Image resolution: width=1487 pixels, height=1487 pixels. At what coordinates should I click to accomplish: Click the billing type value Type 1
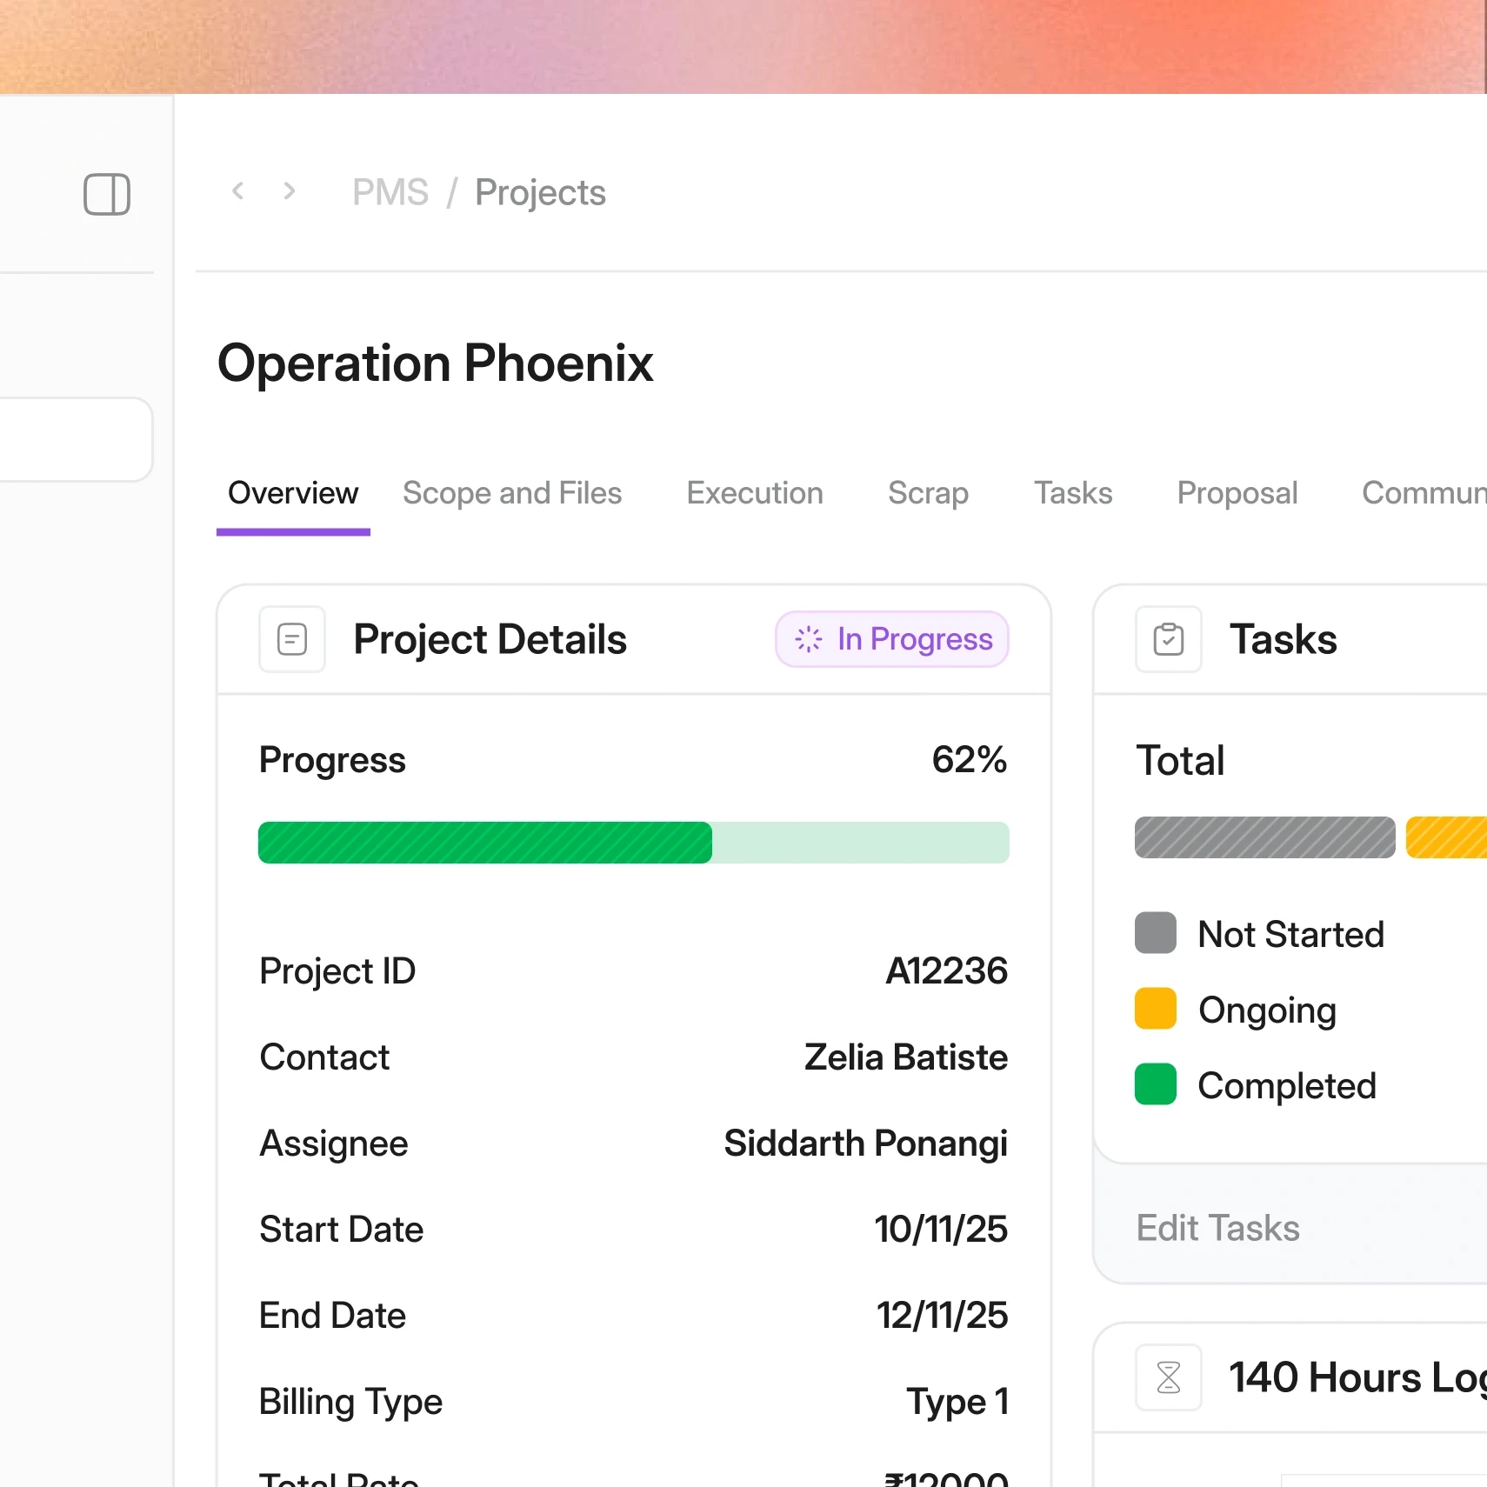(x=957, y=1401)
